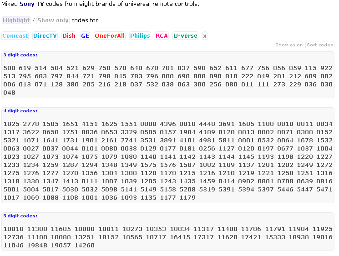Select 4-digit code 1227
Image resolution: width=339 pixels, height=256 pixels.
(324, 157)
